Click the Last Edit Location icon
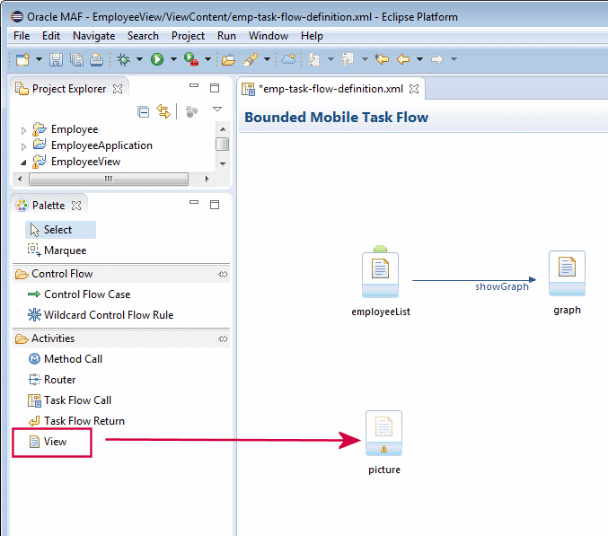The image size is (608, 536). [x=382, y=59]
